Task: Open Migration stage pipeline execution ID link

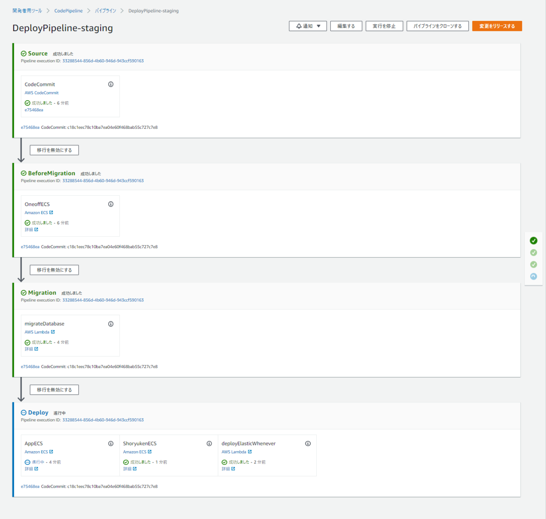Action: tap(103, 300)
